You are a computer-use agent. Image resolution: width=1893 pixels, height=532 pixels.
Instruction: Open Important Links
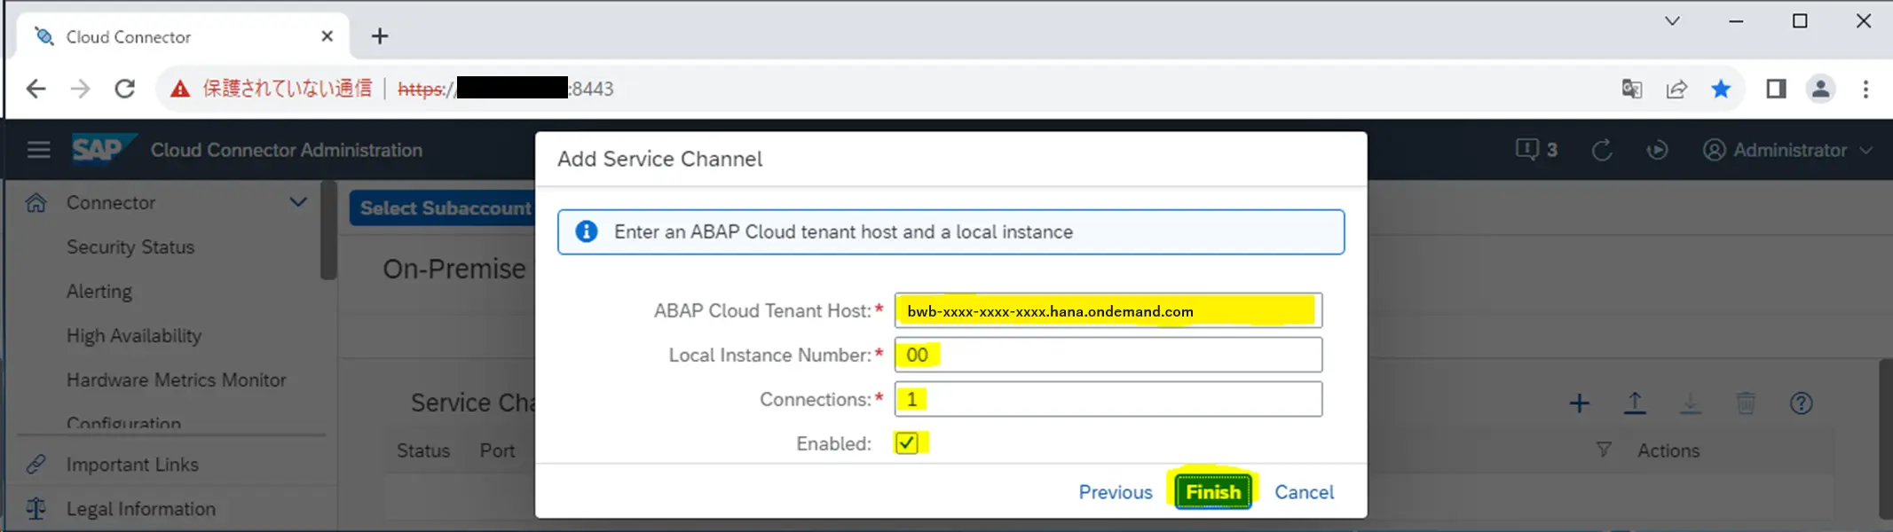(132, 465)
